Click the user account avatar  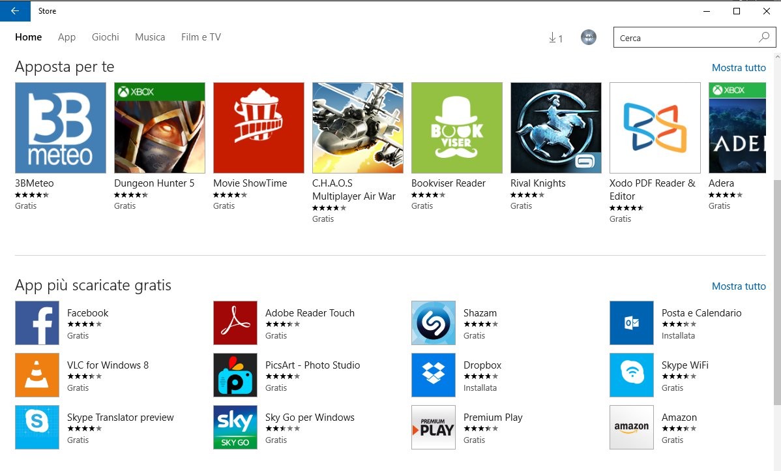[x=588, y=37]
